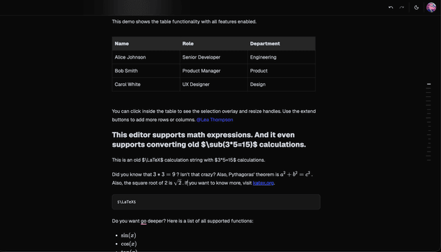Click the UX Designer cell
Screen dimensions: 441x252
point(214,84)
